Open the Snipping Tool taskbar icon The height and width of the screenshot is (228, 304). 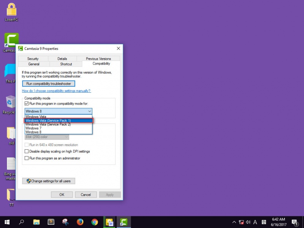tap(65, 222)
